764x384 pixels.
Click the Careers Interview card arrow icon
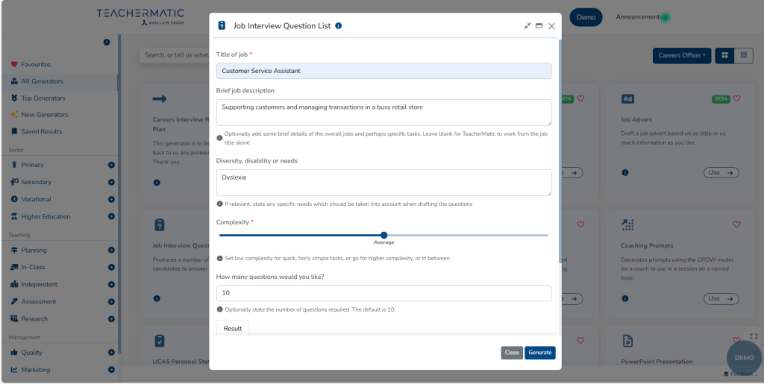coord(160,99)
